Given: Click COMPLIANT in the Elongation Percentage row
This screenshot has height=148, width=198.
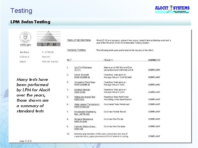Looking at the screenshot, I should [x=154, y=85].
